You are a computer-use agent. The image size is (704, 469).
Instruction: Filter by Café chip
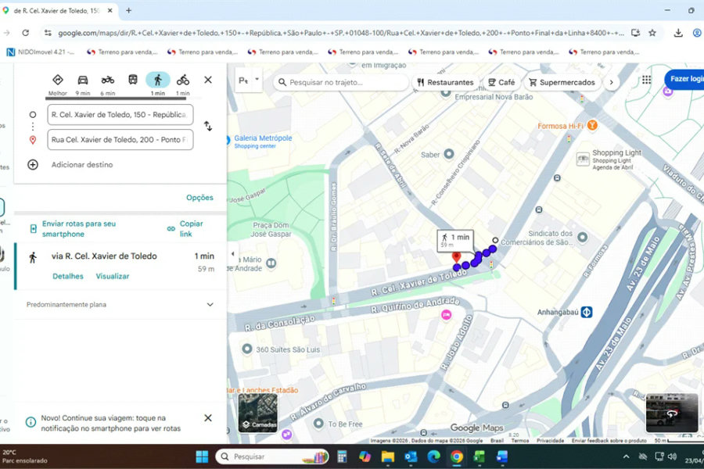(x=501, y=83)
